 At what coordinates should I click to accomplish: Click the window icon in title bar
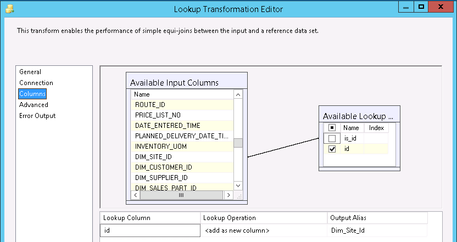point(8,9)
